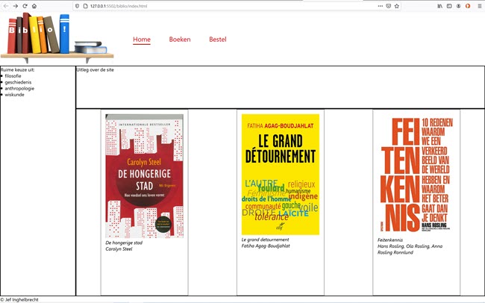The width and height of the screenshot is (485, 303).
Task: Open the Firefox hamburger menu
Action: click(x=480, y=6)
